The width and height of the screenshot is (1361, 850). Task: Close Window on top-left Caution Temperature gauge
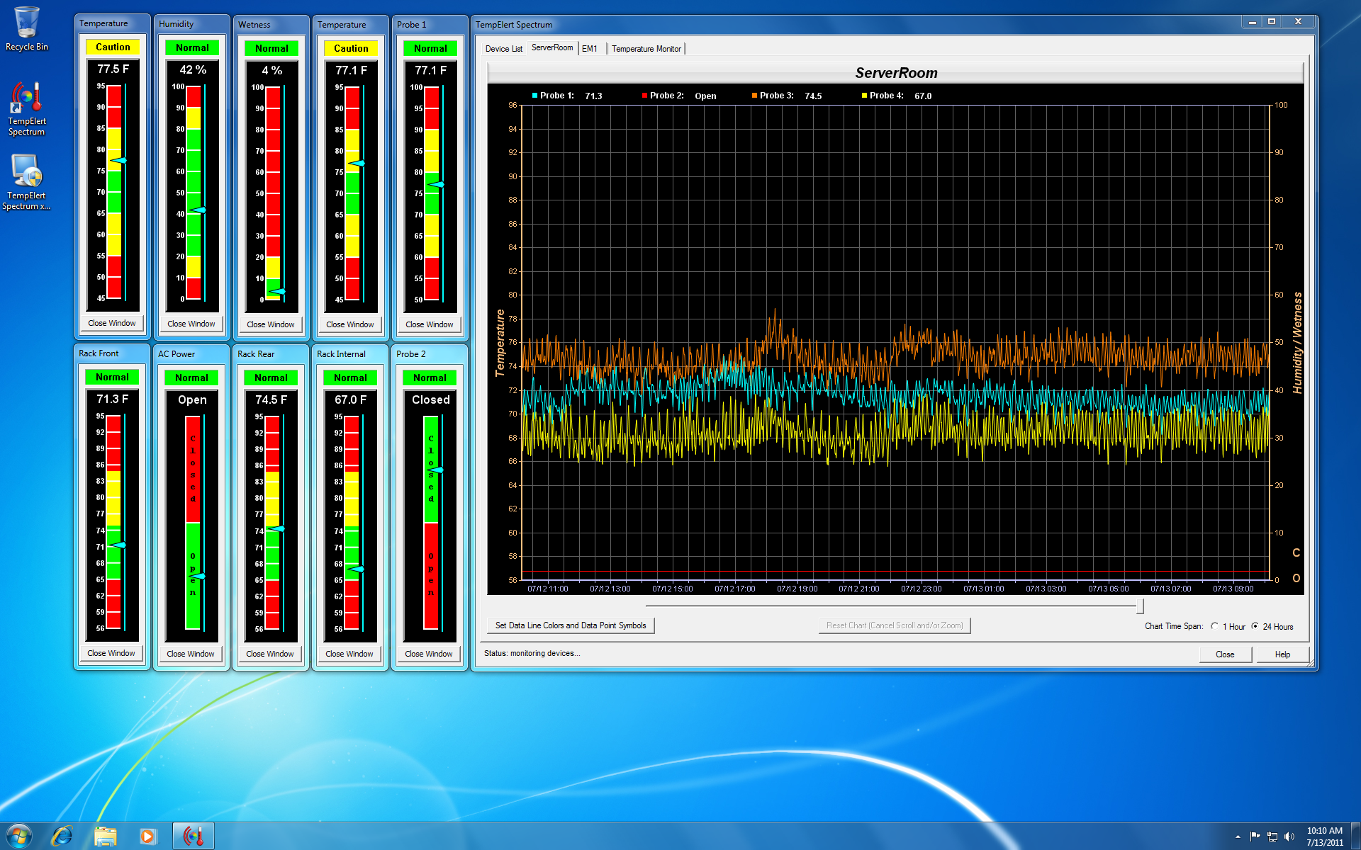[112, 323]
